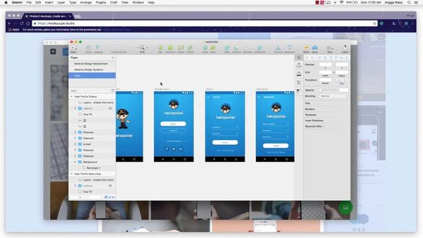Expand the screen folder layer
Viewport: 423px width, 238px height.
coord(75,144)
